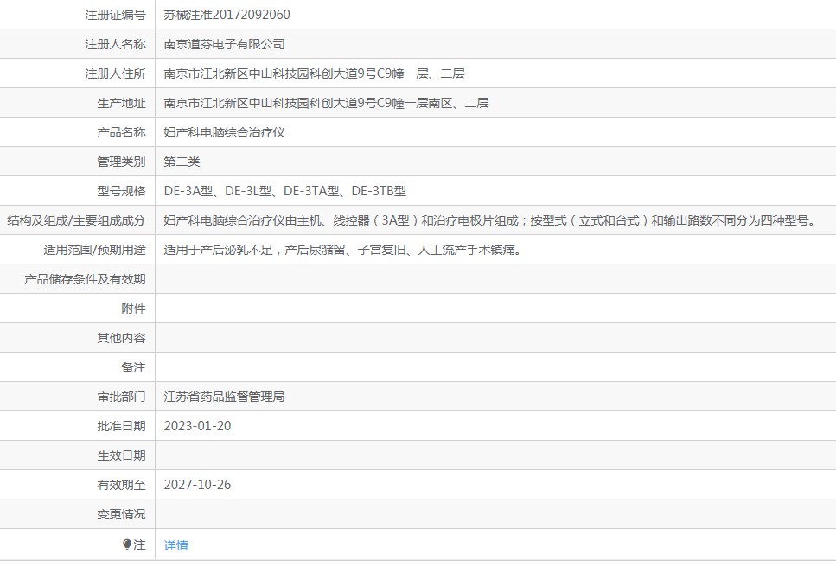Click the 审批部门 label

[121, 397]
